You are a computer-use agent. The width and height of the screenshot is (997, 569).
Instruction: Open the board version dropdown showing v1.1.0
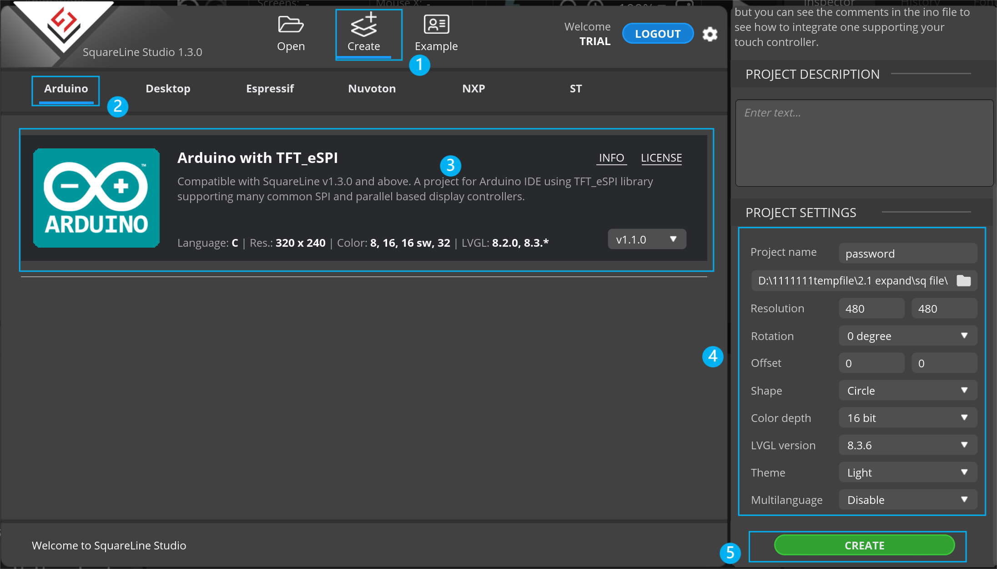[x=646, y=239]
